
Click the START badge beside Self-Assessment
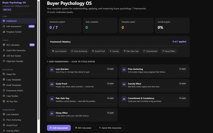click(x=31, y=26)
